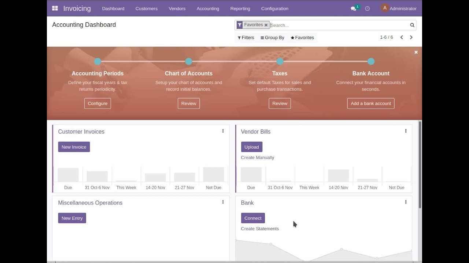Click Configure under Accounting Periods
The width and height of the screenshot is (469, 263).
(x=97, y=103)
